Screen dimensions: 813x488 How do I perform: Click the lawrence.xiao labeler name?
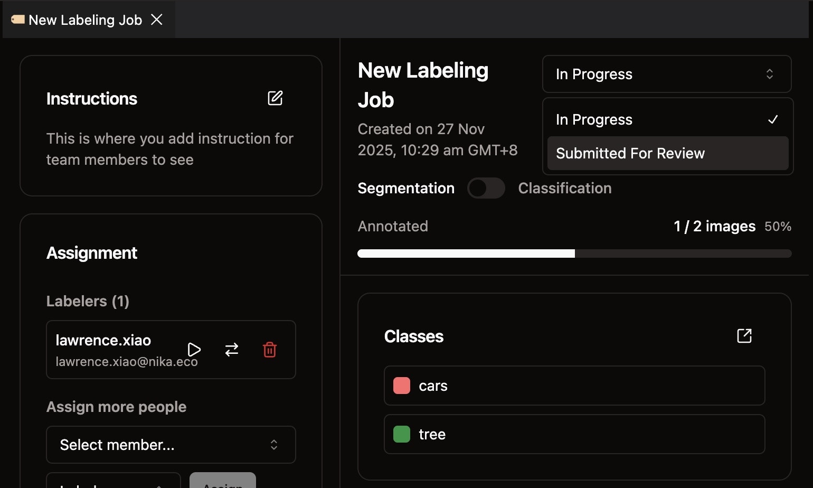click(x=103, y=340)
